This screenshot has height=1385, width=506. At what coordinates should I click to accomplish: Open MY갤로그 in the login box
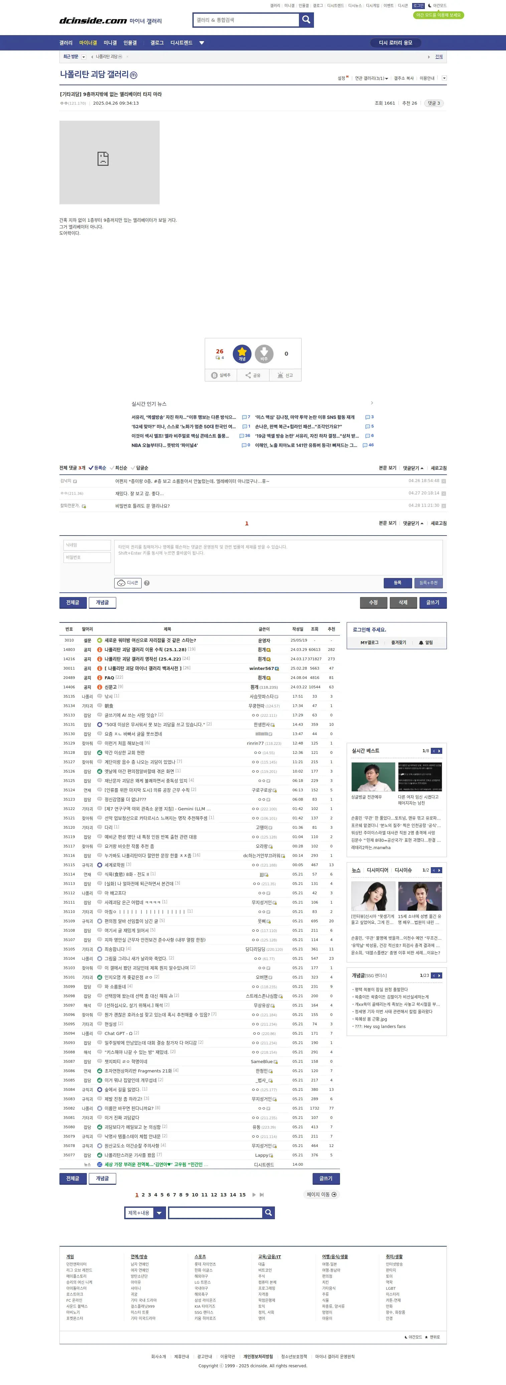369,643
